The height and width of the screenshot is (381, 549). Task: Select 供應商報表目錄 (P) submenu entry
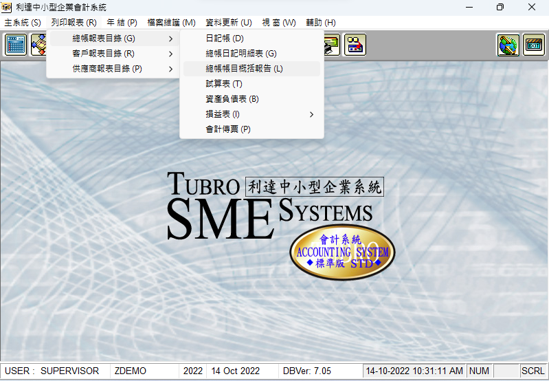pyautogui.click(x=114, y=69)
